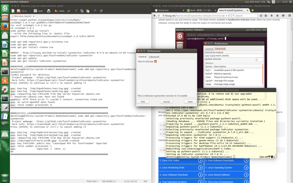
Task: Paste clipboard contents in gedit
Action: click(x=88, y=11)
